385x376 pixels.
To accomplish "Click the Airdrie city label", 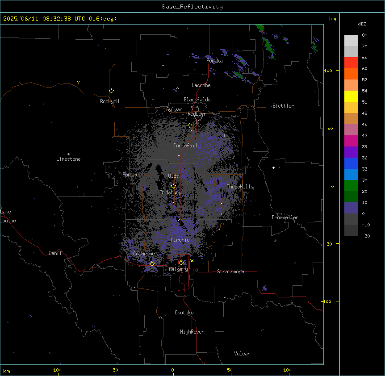I will click(180, 240).
